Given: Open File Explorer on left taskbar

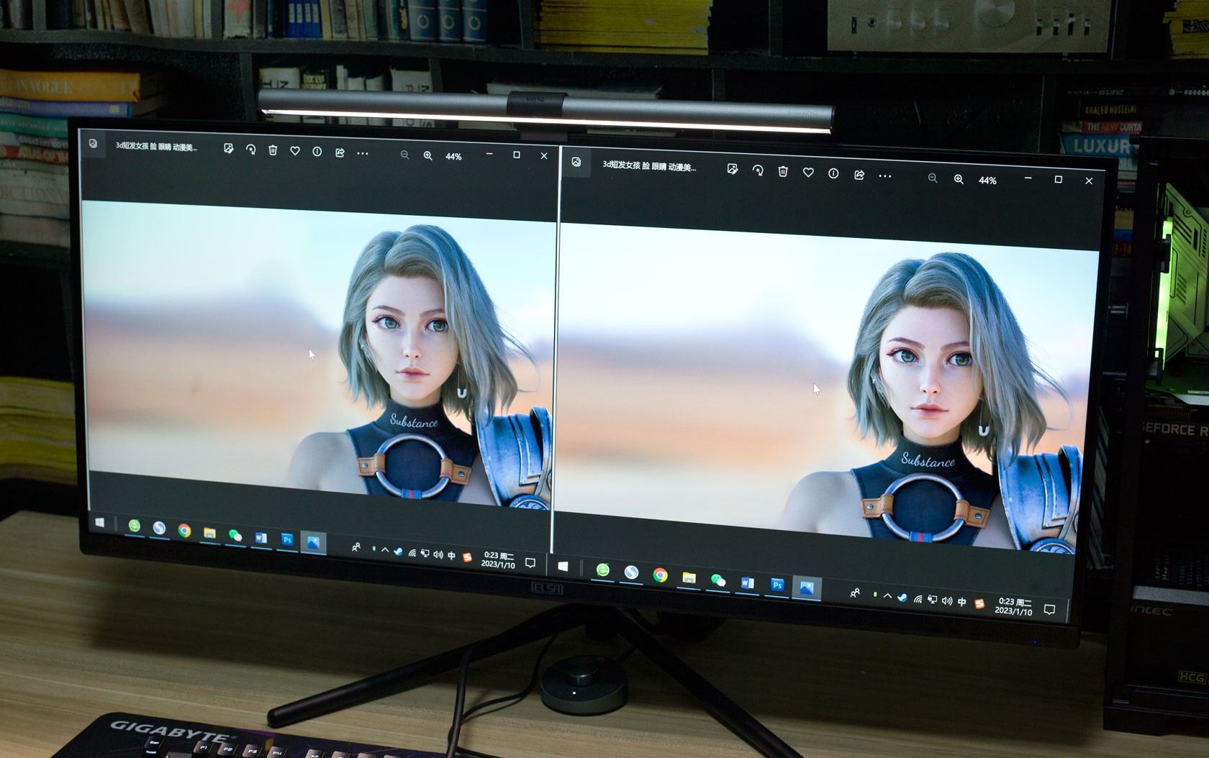Looking at the screenshot, I should (x=209, y=533).
